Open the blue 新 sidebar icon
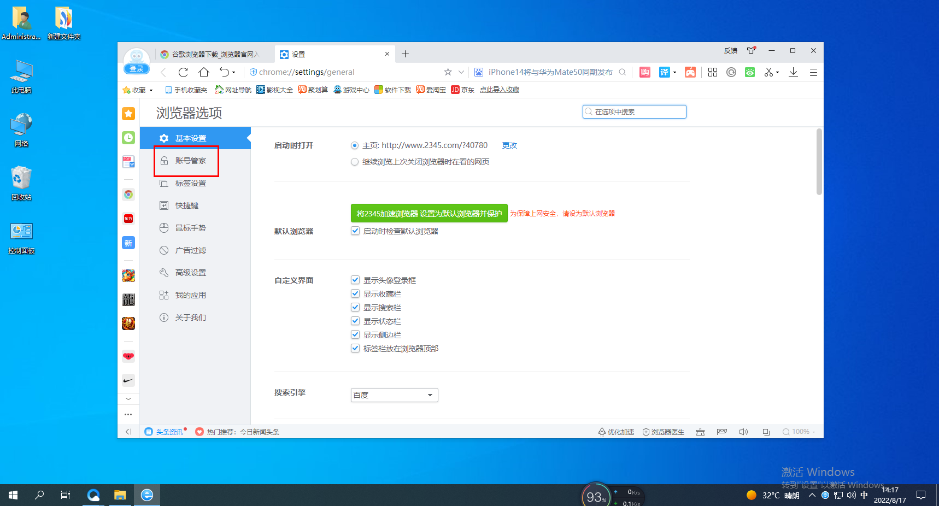The width and height of the screenshot is (939, 506). click(x=128, y=243)
